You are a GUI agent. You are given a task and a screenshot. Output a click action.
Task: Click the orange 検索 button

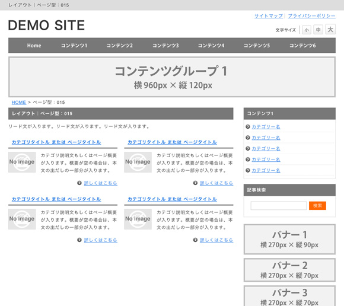coord(317,206)
